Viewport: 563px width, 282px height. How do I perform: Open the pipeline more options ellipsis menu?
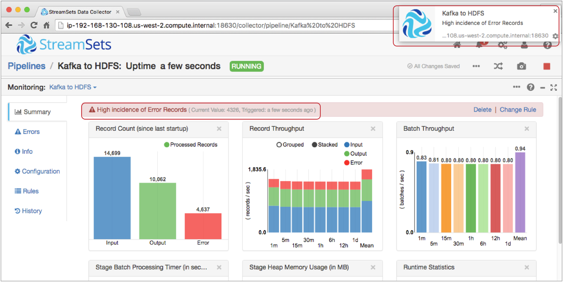[x=476, y=66]
